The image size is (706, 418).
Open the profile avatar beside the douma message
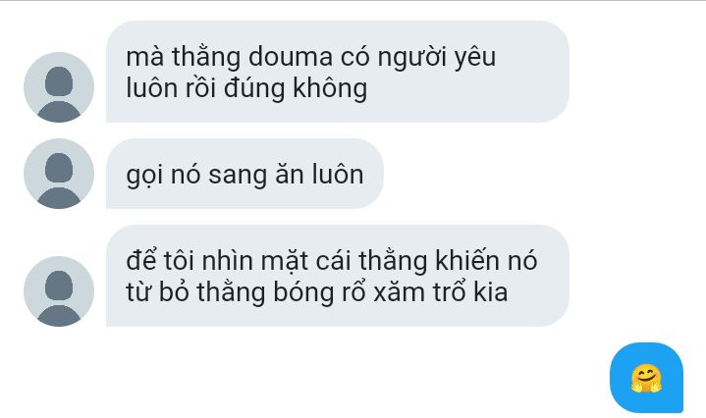(59, 87)
